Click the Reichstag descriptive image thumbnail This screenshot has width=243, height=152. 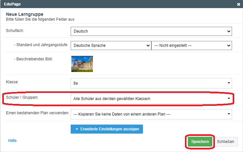(82, 64)
